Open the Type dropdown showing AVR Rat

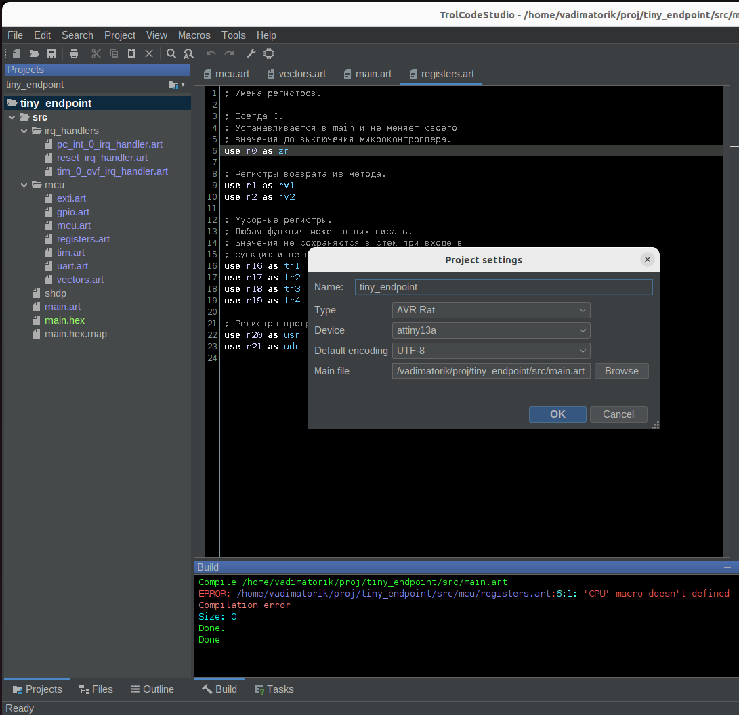pos(490,310)
